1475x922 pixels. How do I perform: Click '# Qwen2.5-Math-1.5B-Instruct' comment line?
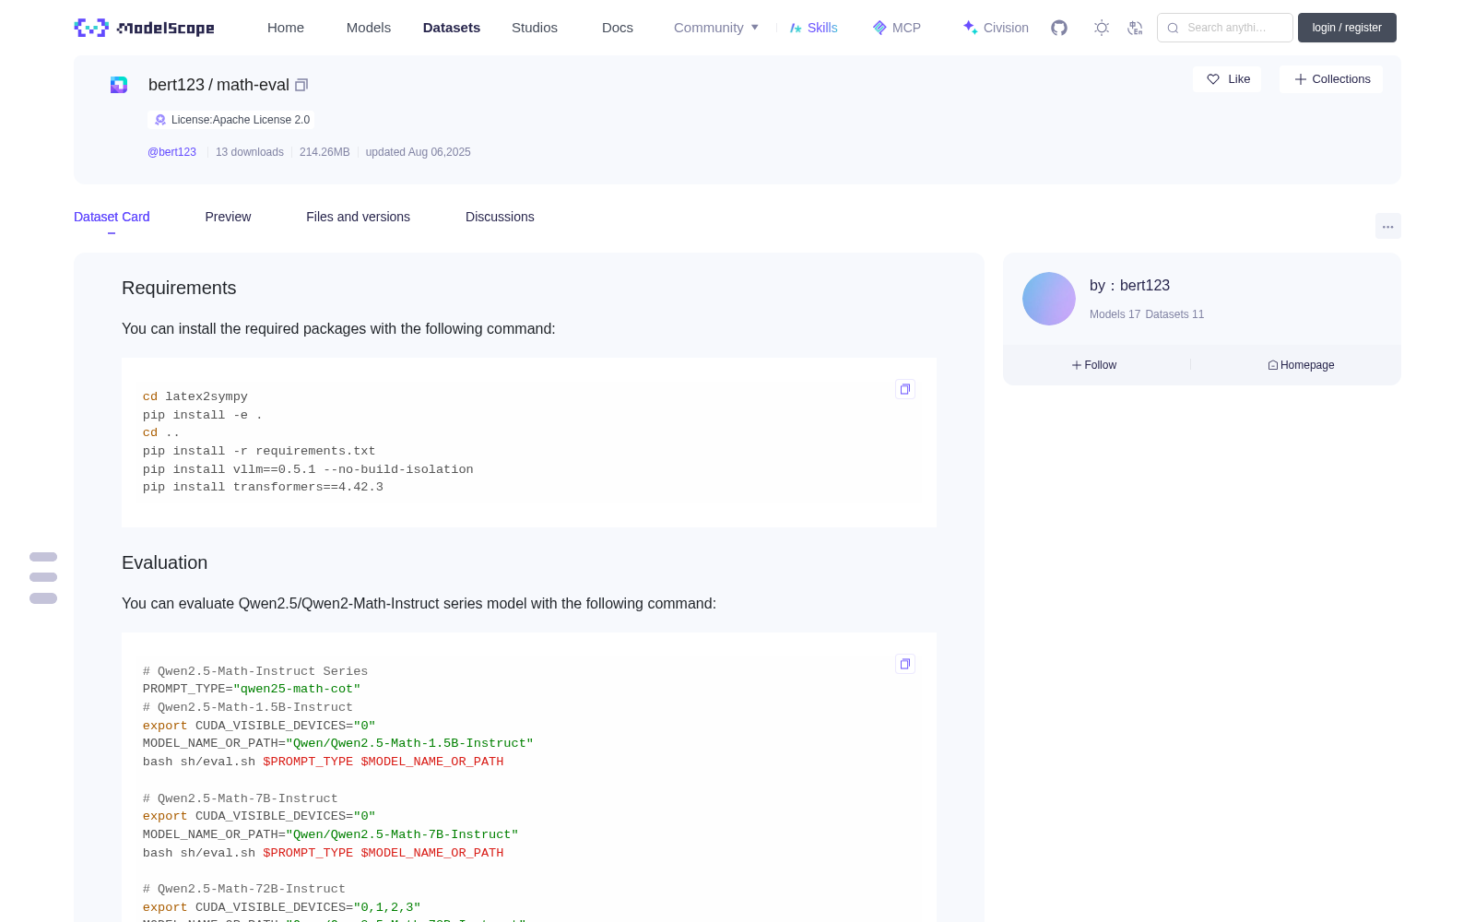coord(248,707)
